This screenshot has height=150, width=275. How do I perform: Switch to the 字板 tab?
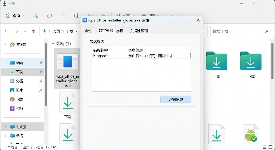(120, 31)
